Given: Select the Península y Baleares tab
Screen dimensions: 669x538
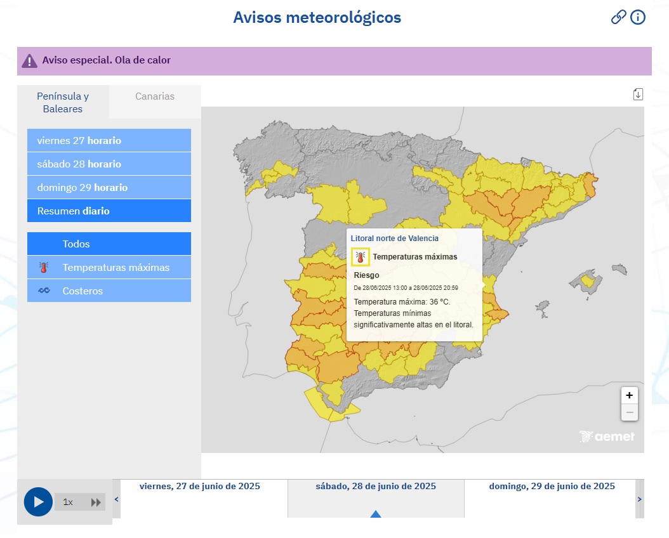Looking at the screenshot, I should [x=63, y=102].
